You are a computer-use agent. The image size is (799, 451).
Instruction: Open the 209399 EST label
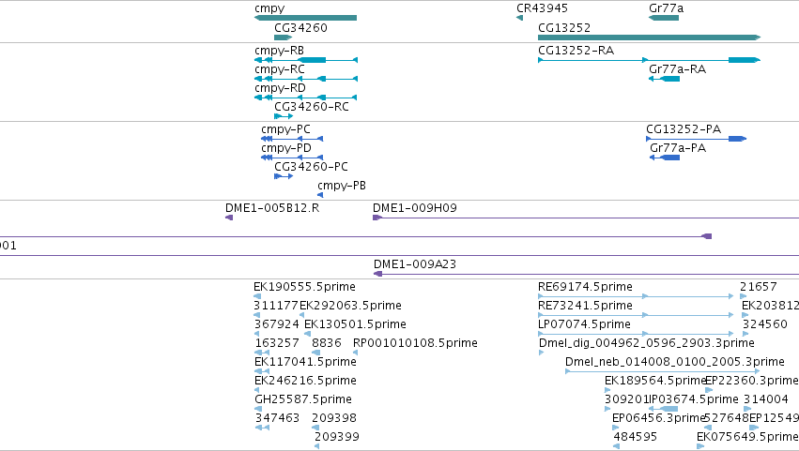point(337,437)
